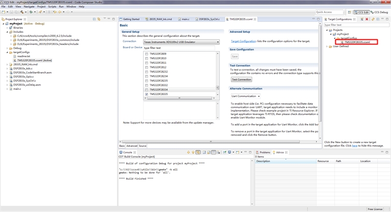Image resolution: width=391 pixels, height=212 pixels.
Task: Click Link/refresh icon in Target Configurations panel
Action: pyautogui.click(x=373, y=19)
